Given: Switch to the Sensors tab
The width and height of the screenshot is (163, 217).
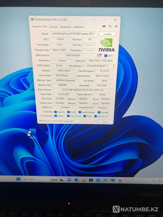Looking at the screenshot, I should 53,27.
